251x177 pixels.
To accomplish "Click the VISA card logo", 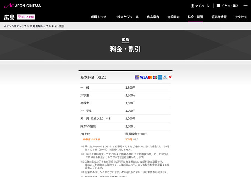I will pyautogui.click(x=144, y=77).
